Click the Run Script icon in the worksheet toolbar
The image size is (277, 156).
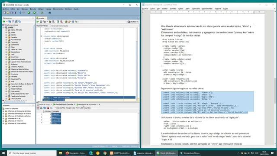41,22
